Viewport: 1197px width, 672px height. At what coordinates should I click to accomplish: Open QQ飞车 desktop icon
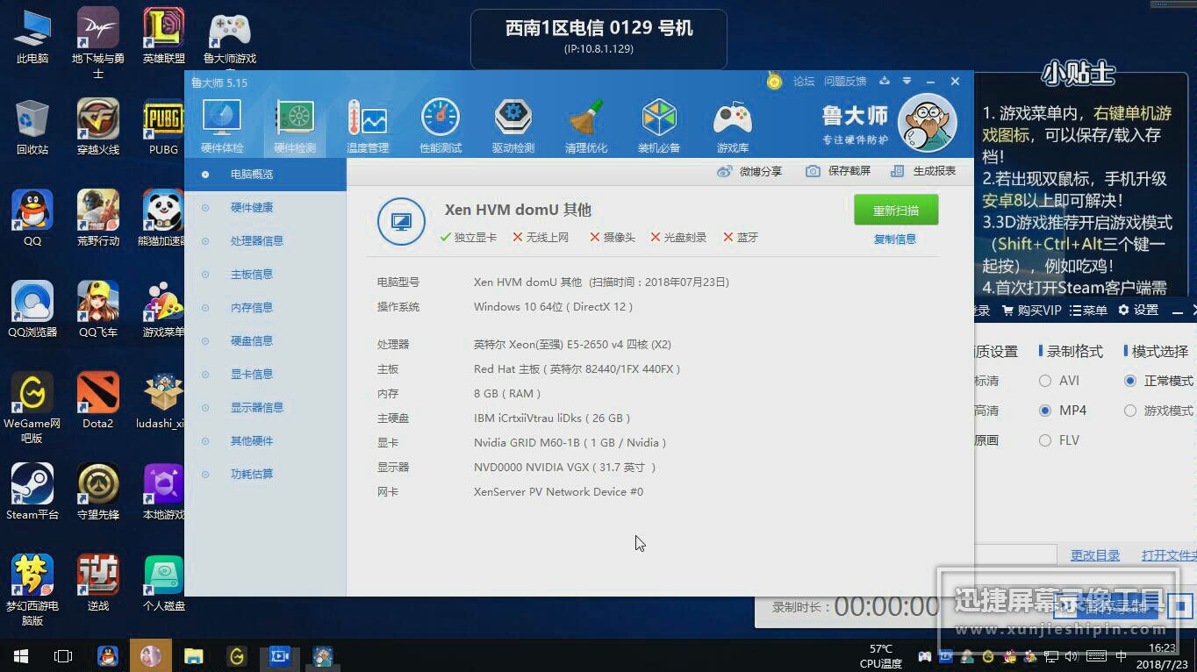pos(98,311)
